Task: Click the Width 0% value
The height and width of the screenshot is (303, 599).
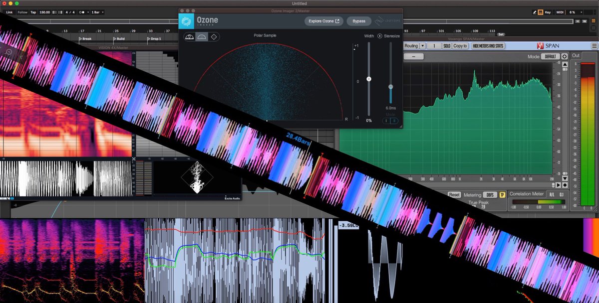Action: pos(369,120)
